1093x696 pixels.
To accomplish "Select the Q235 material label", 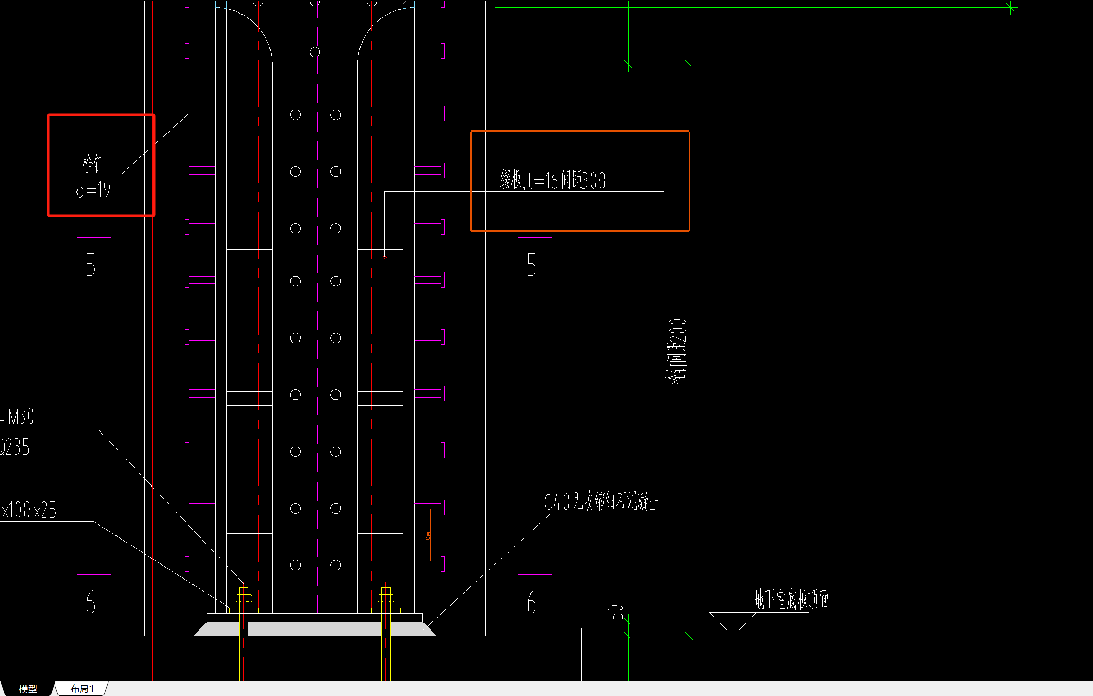I will pyautogui.click(x=15, y=447).
